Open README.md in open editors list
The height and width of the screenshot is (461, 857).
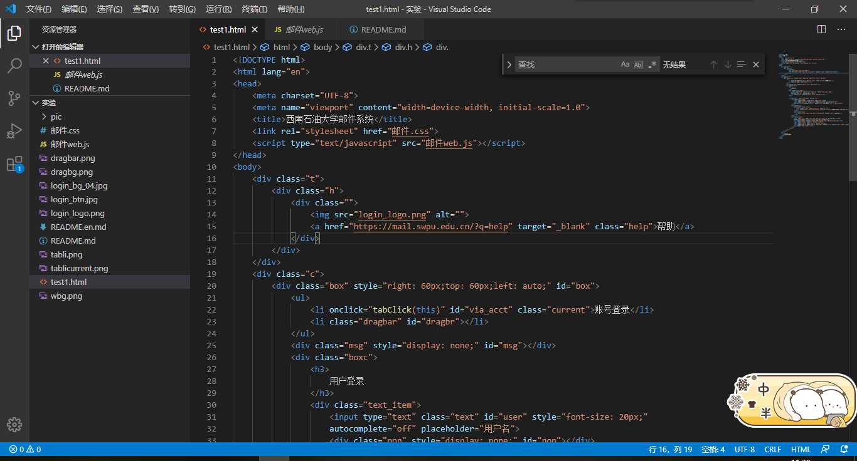coord(110,88)
